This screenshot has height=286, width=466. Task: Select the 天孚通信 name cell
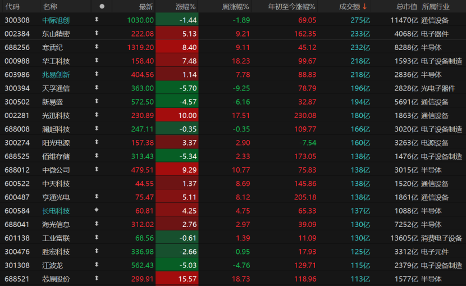point(56,88)
